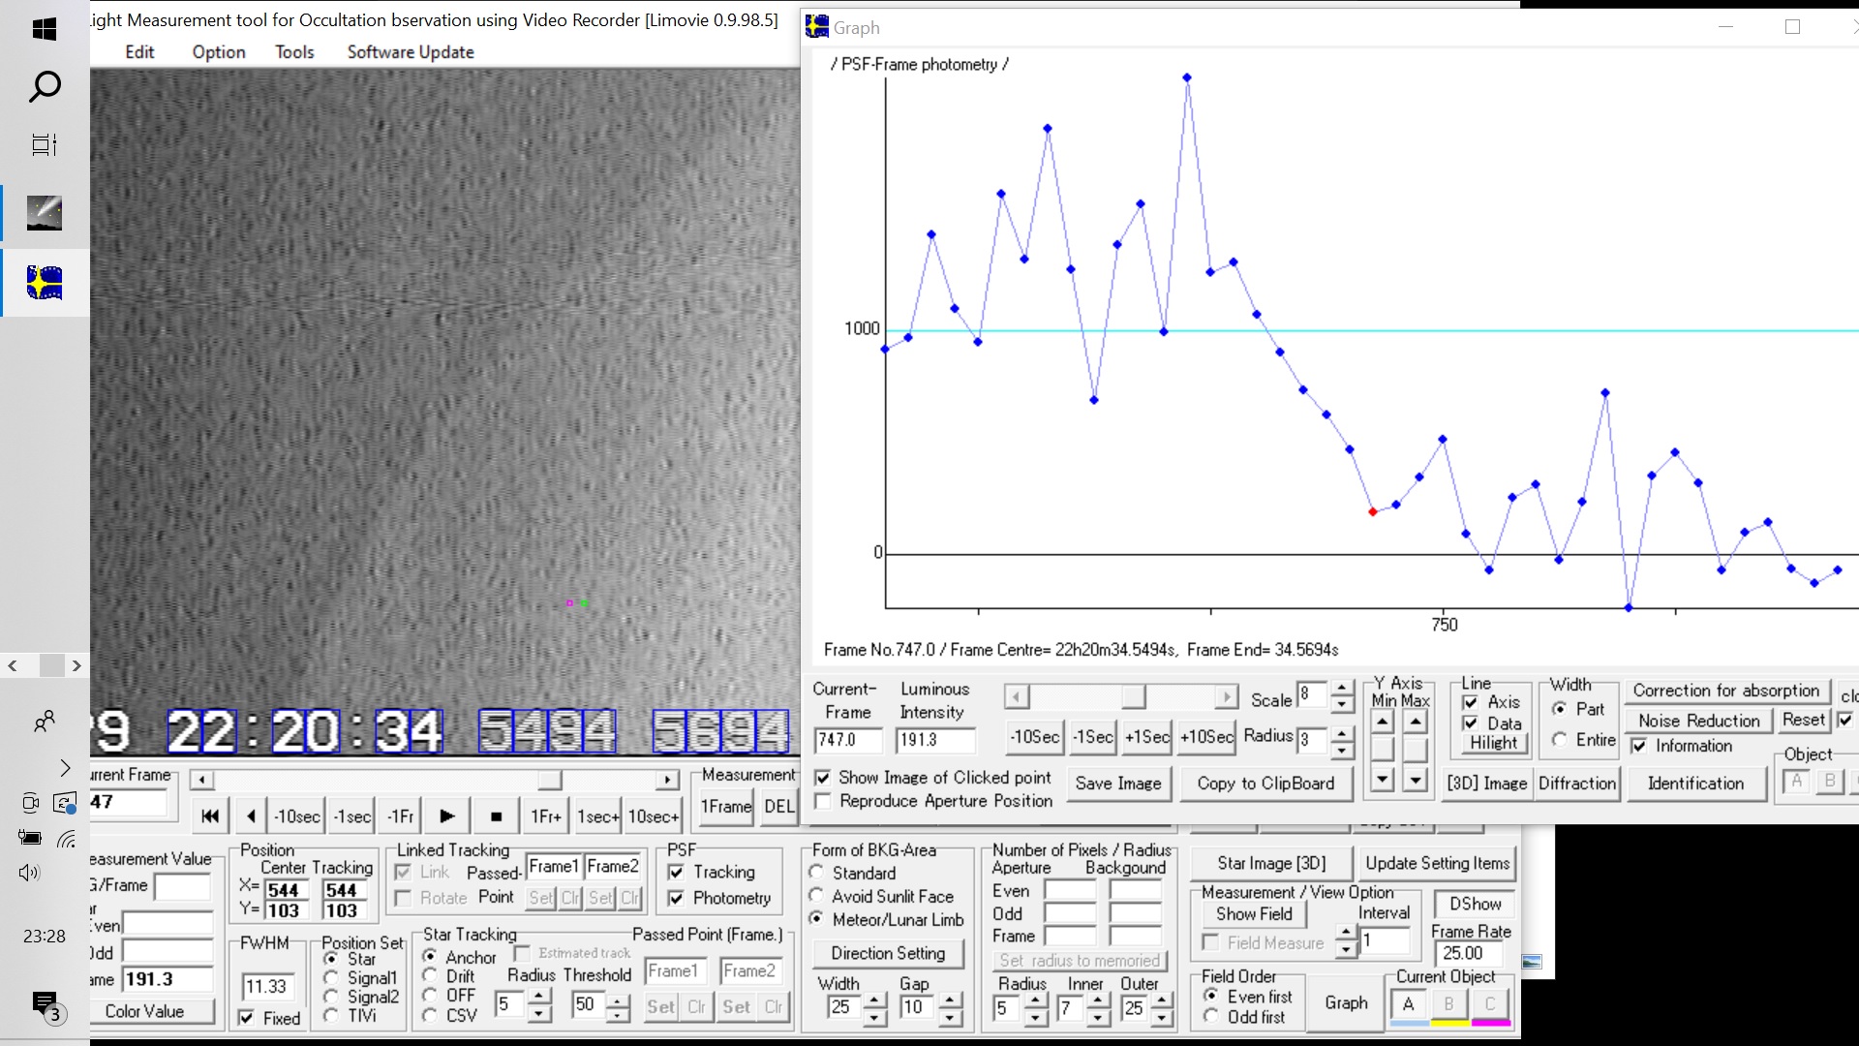
Task: Select Limovie app icon in taskbar
Action: pyautogui.click(x=45, y=283)
